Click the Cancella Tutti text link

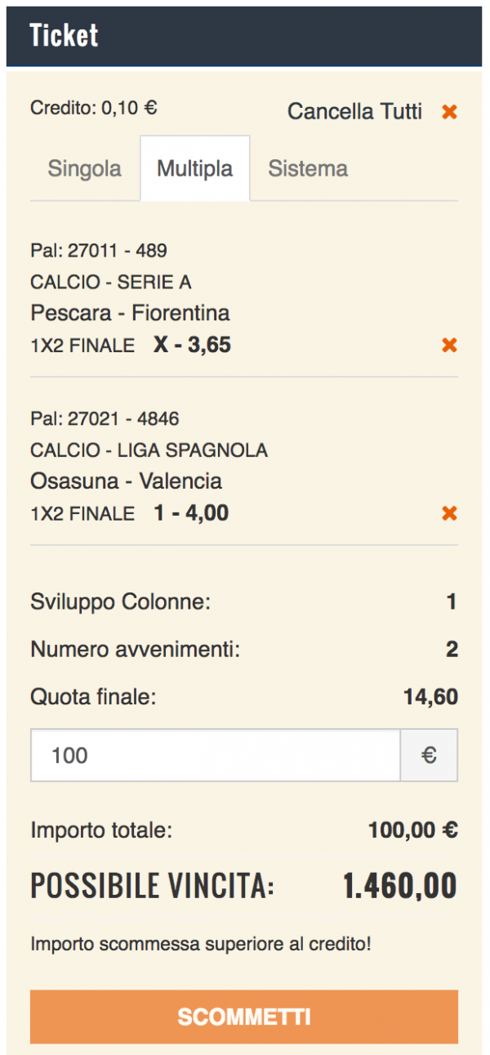[x=355, y=111]
